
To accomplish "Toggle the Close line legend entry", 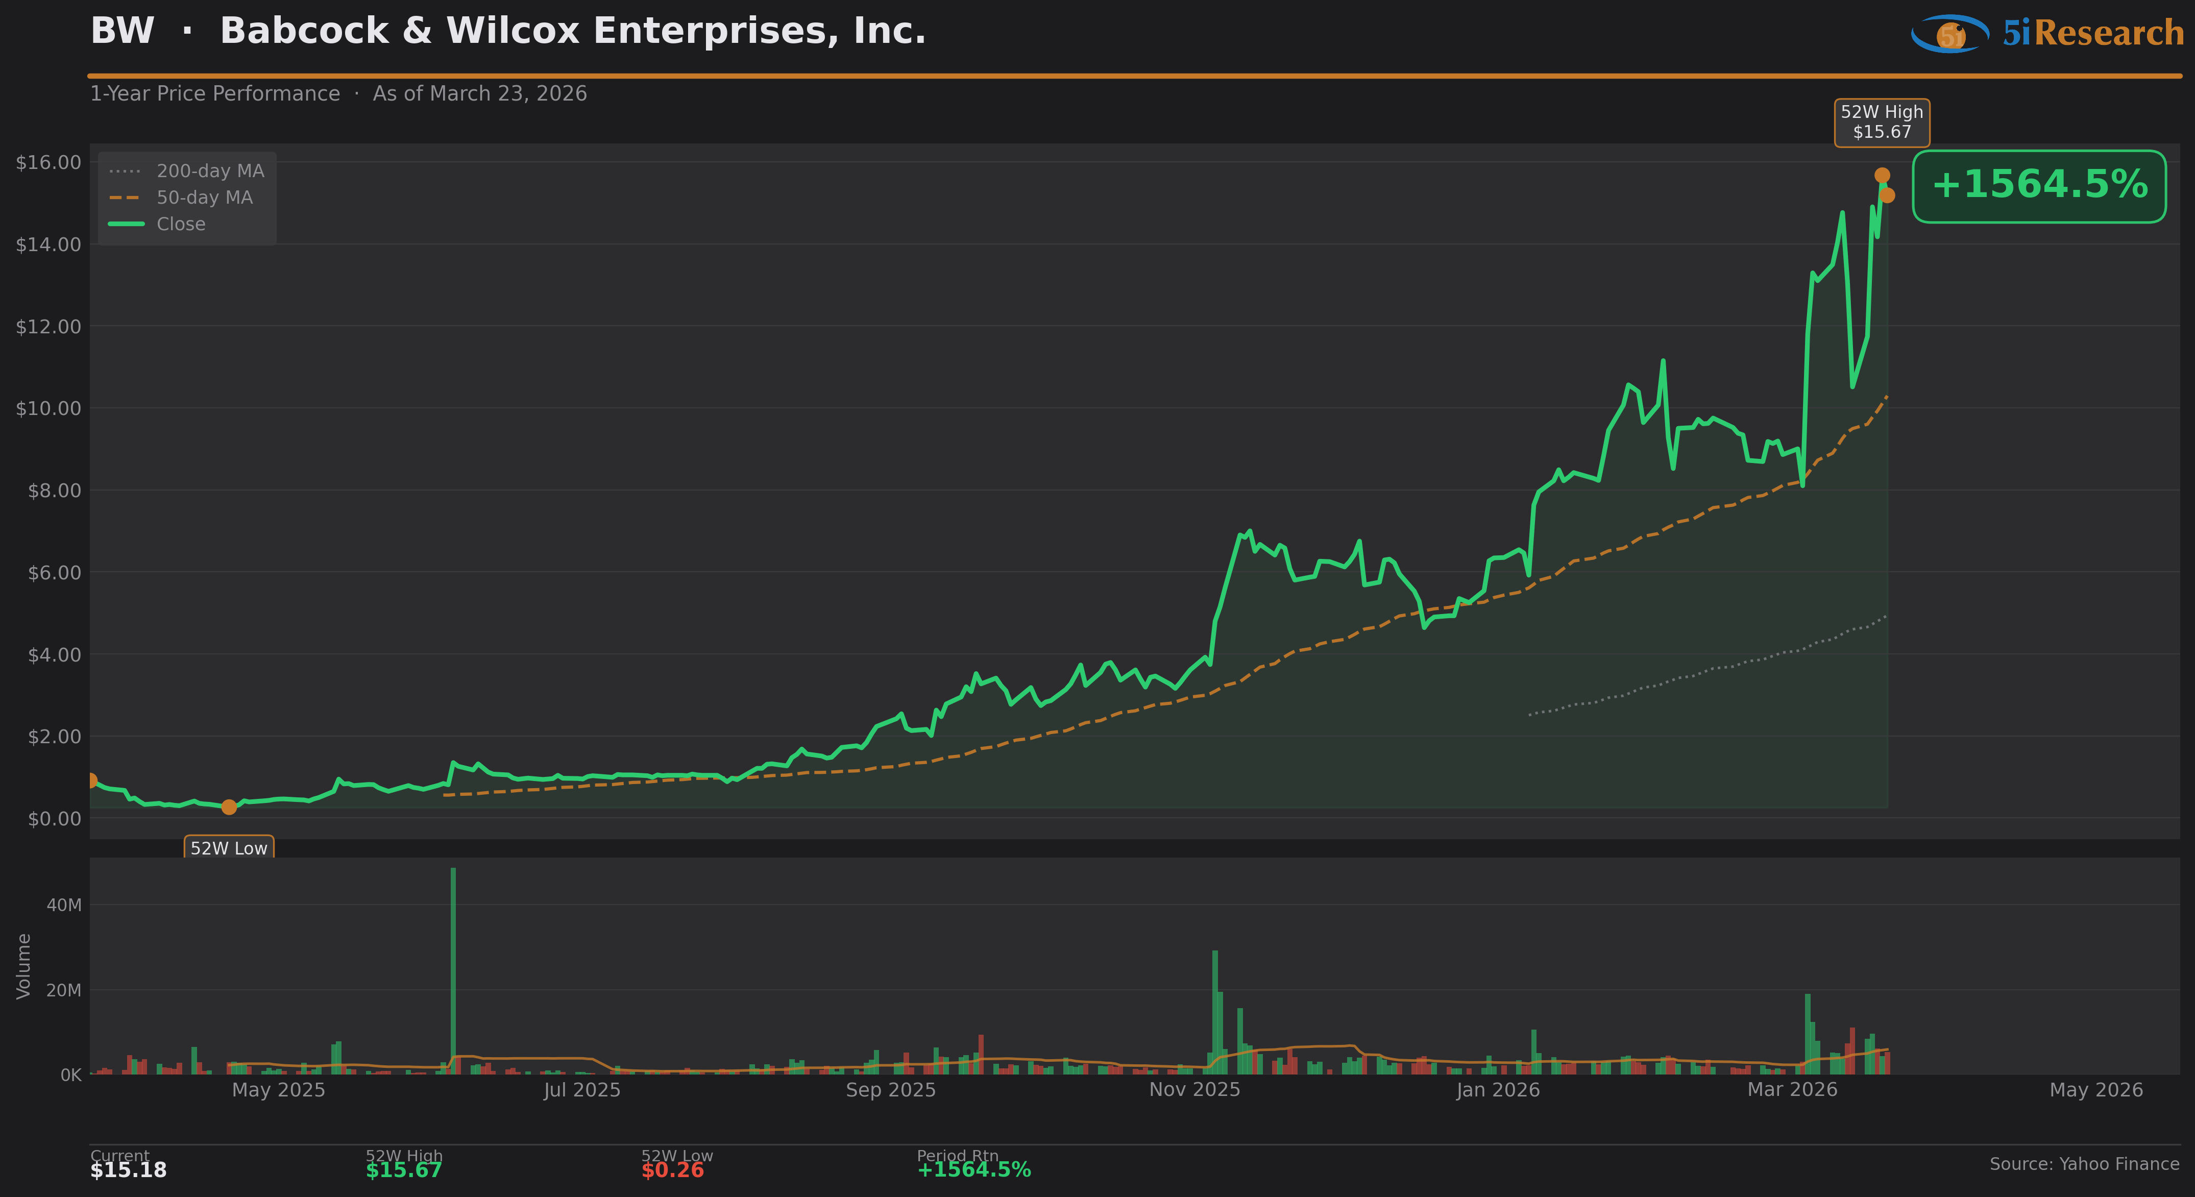I will click(x=181, y=224).
